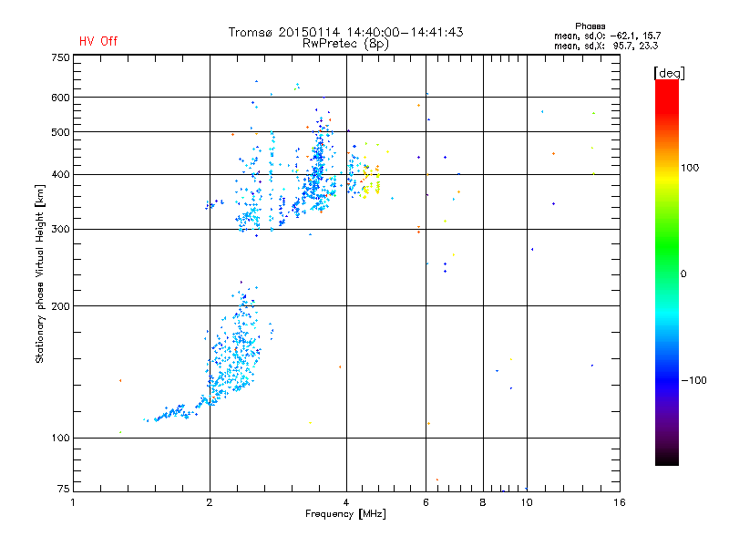Click the x-axis tick label '1'
Screen dimensions: 729x547
73,502
